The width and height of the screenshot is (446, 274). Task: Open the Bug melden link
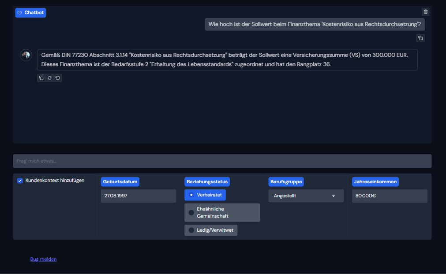43,259
